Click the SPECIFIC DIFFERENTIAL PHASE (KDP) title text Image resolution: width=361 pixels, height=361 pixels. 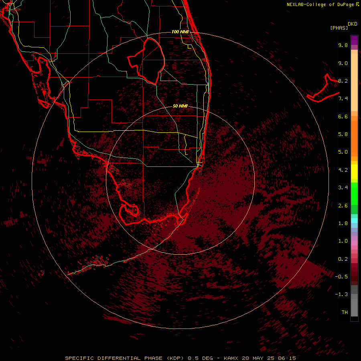125,358
